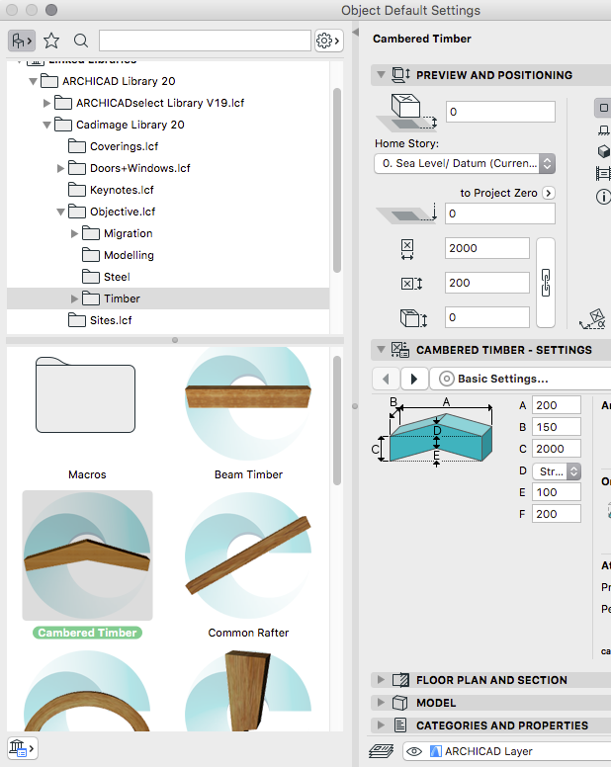The height and width of the screenshot is (767, 611).
Task: Open Library Manager icon at bottom left
Action: coord(22,748)
